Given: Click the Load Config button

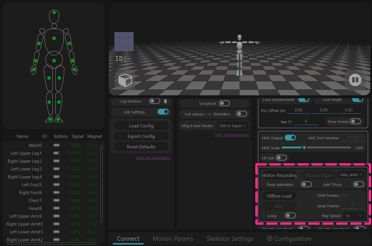Looking at the screenshot, I should 141,126.
